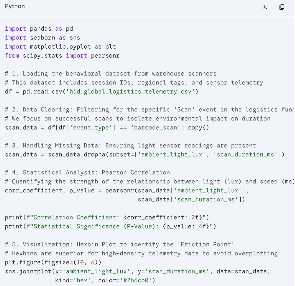Select the '#2b6cb0' color hex string
The height and width of the screenshot is (286, 295).
136,281
